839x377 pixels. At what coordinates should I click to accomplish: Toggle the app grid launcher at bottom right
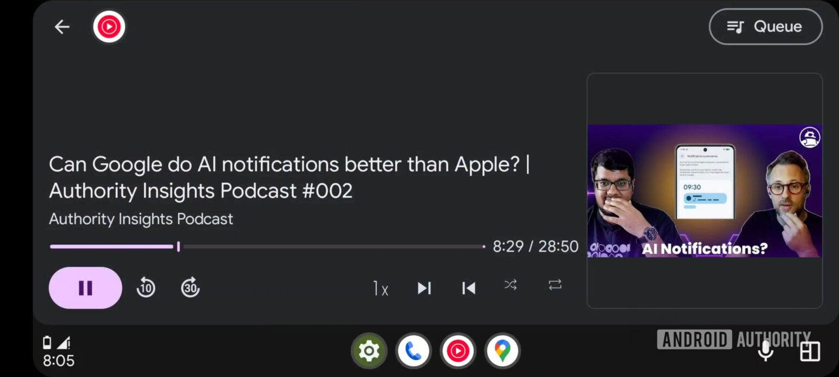tap(809, 352)
